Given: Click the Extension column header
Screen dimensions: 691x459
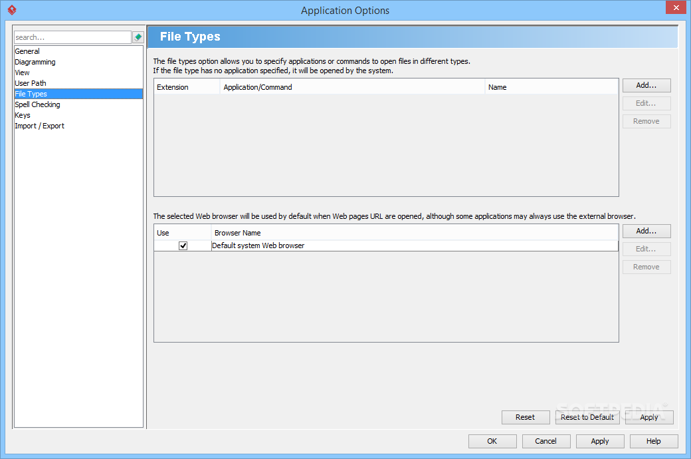Looking at the screenshot, I should pos(187,87).
